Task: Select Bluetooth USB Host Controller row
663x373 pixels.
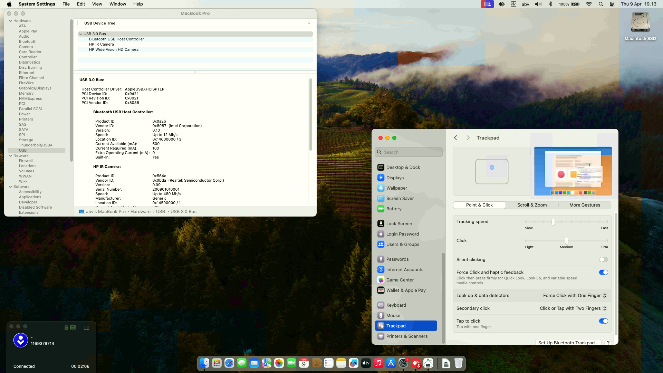Action: click(x=195, y=39)
